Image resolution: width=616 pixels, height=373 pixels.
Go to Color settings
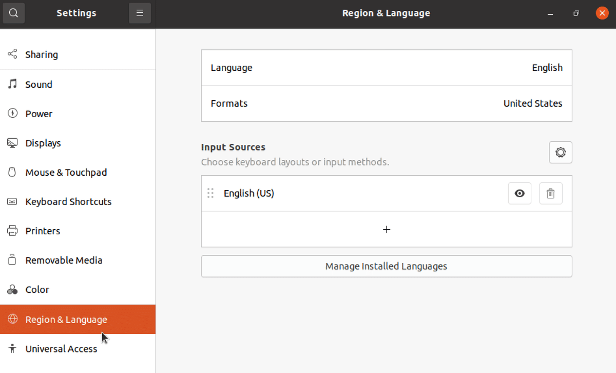pos(78,289)
